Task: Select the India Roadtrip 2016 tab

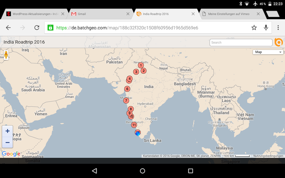Action: click(165, 14)
